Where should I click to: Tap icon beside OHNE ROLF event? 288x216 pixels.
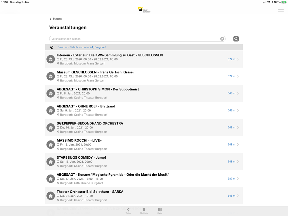51,110
